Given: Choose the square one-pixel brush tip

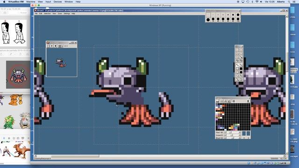Looking at the screenshot, I should coord(208,14).
